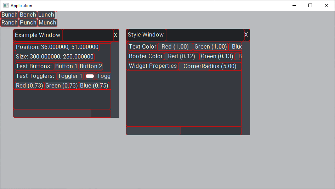335x189 pixels.
Task: Minimize the Application window
Action: coord(294,6)
